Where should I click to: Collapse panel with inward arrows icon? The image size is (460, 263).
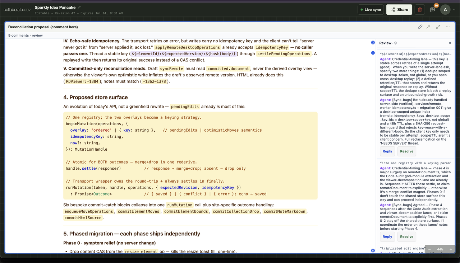tap(428, 27)
